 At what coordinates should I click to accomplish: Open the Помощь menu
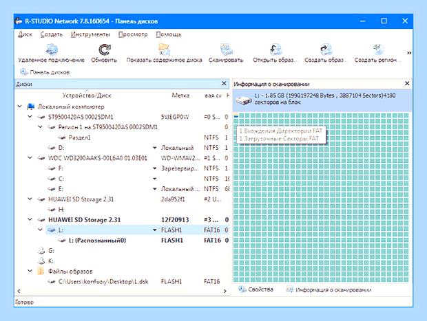pyautogui.click(x=169, y=34)
